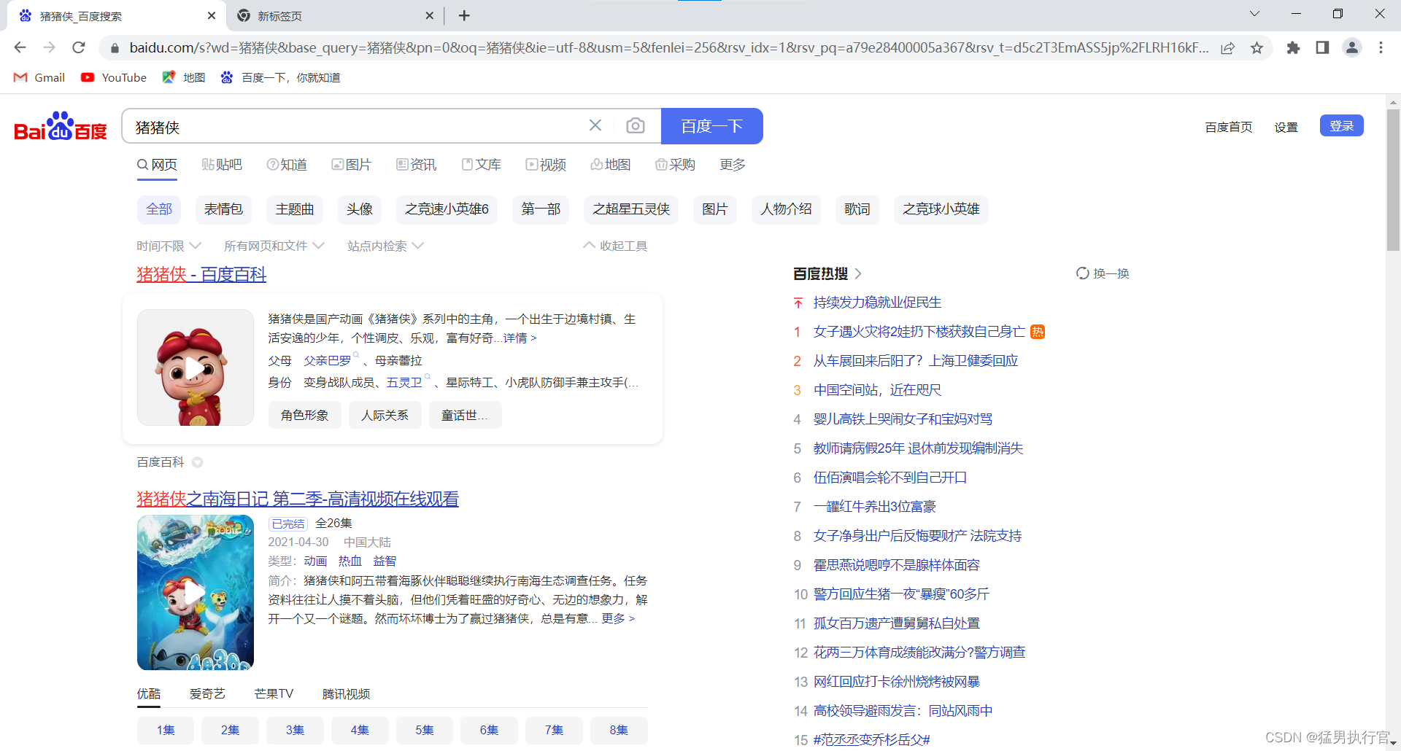The image size is (1401, 751).
Task: Open the tab search dropdown arrow
Action: coord(1254,14)
